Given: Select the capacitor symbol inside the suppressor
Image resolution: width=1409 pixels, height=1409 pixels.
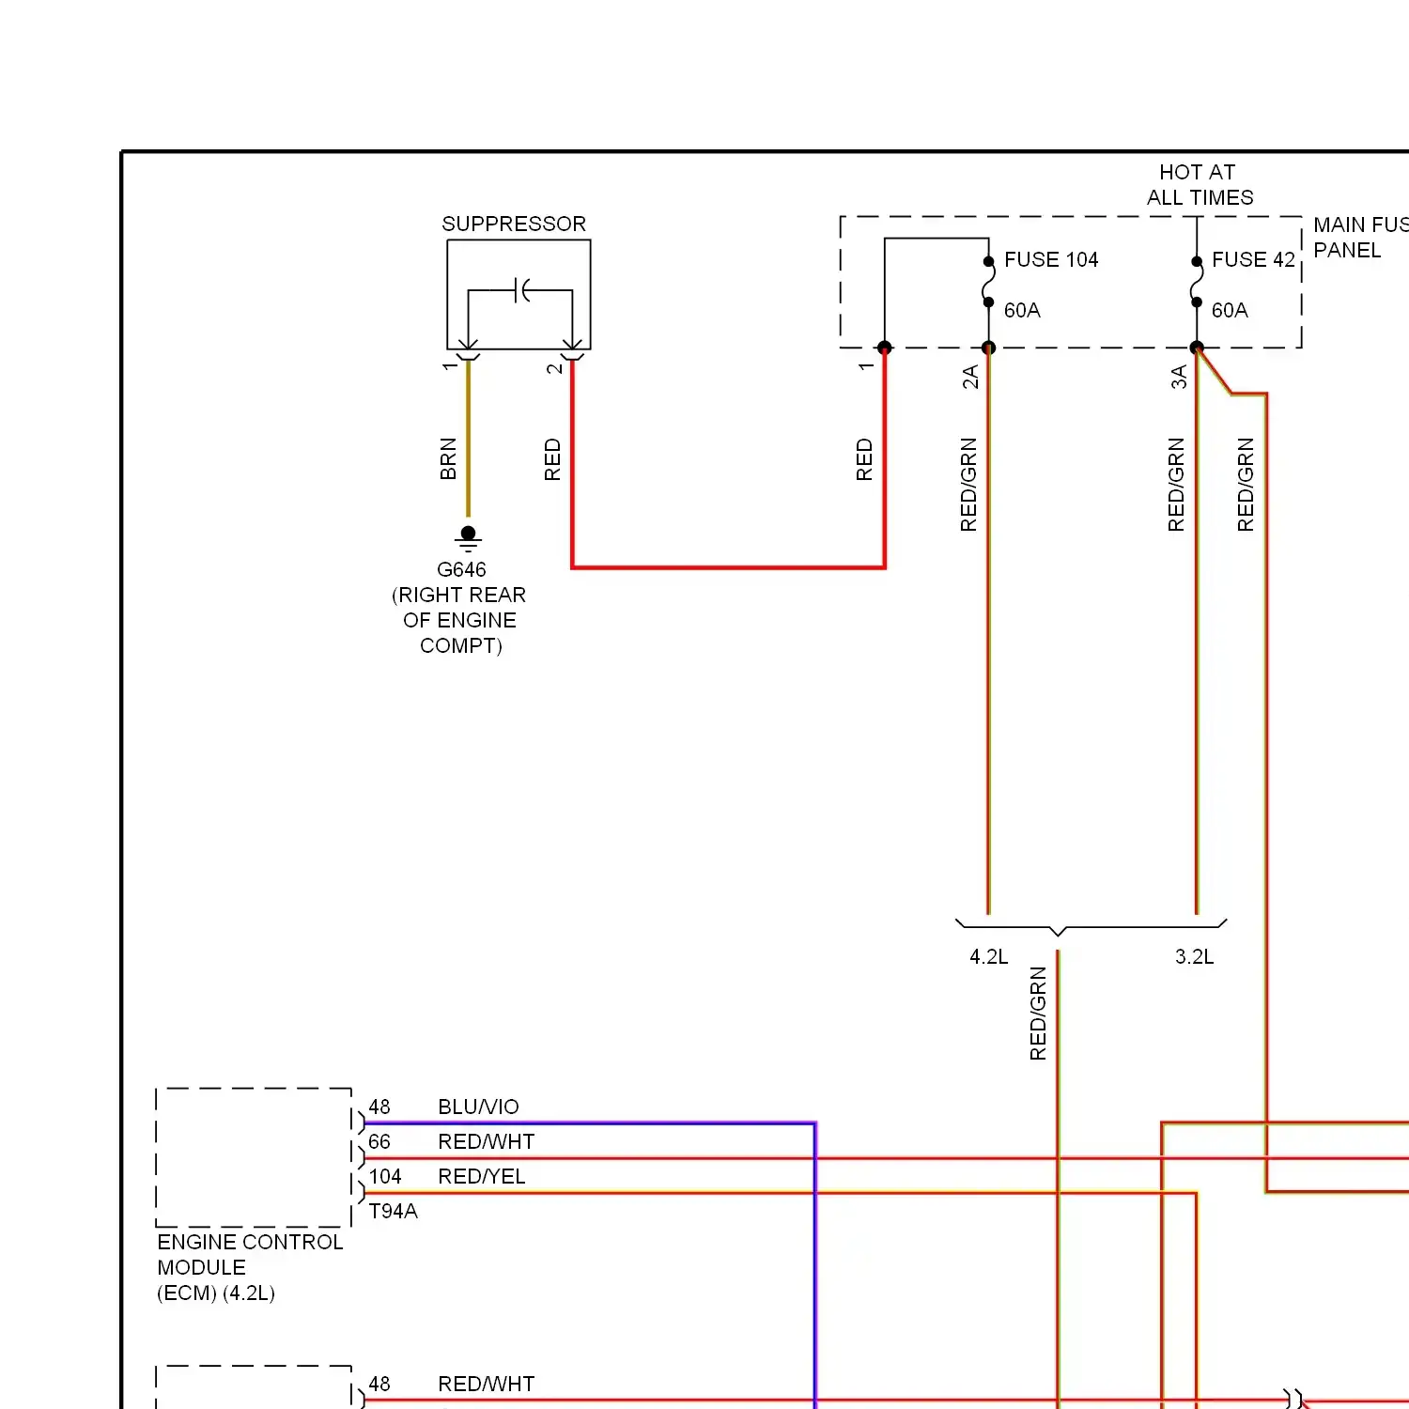Looking at the screenshot, I should [523, 290].
